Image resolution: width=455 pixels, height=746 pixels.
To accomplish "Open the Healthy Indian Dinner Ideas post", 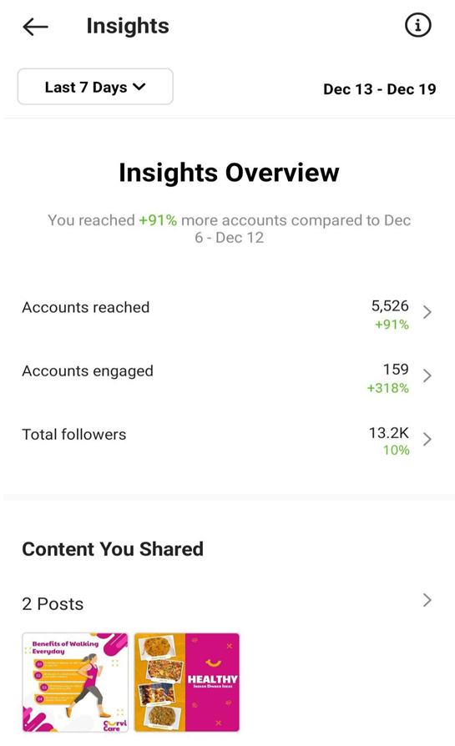I will (186, 683).
